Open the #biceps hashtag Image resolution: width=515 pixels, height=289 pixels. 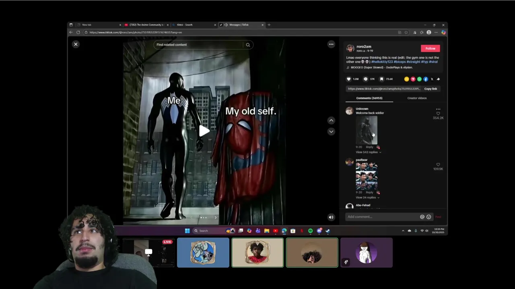400,62
